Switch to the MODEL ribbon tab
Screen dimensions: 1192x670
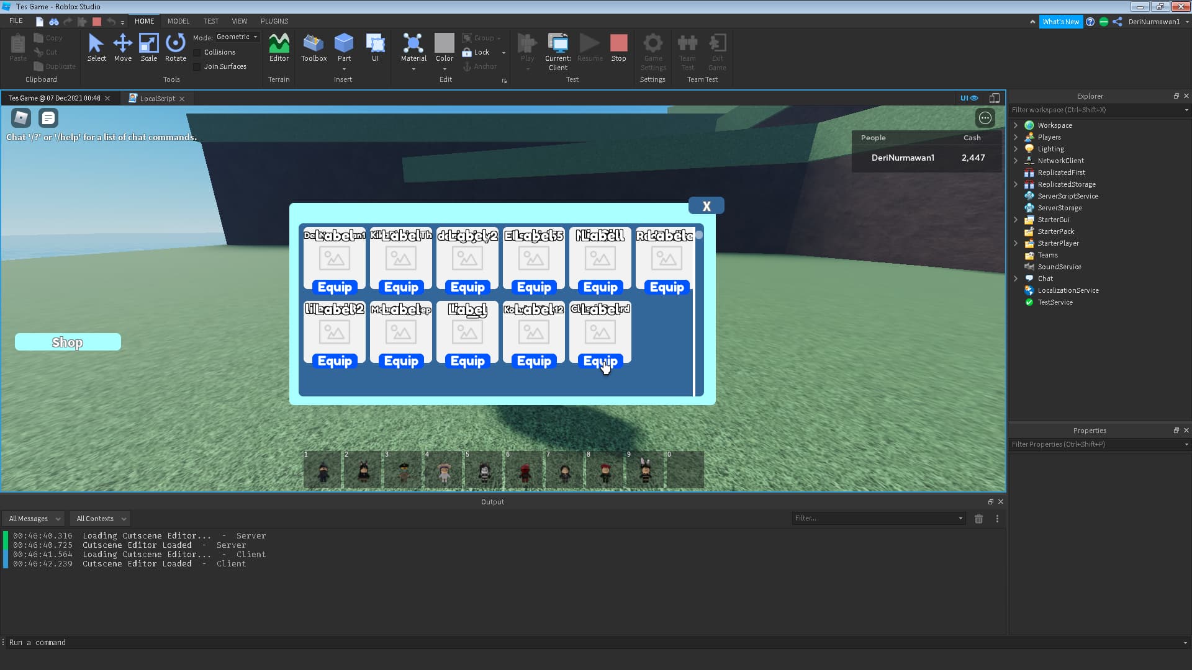[x=178, y=20]
